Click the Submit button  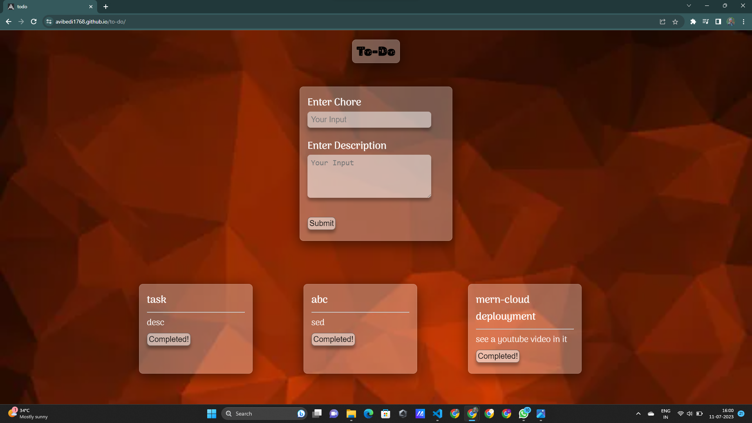(322, 223)
